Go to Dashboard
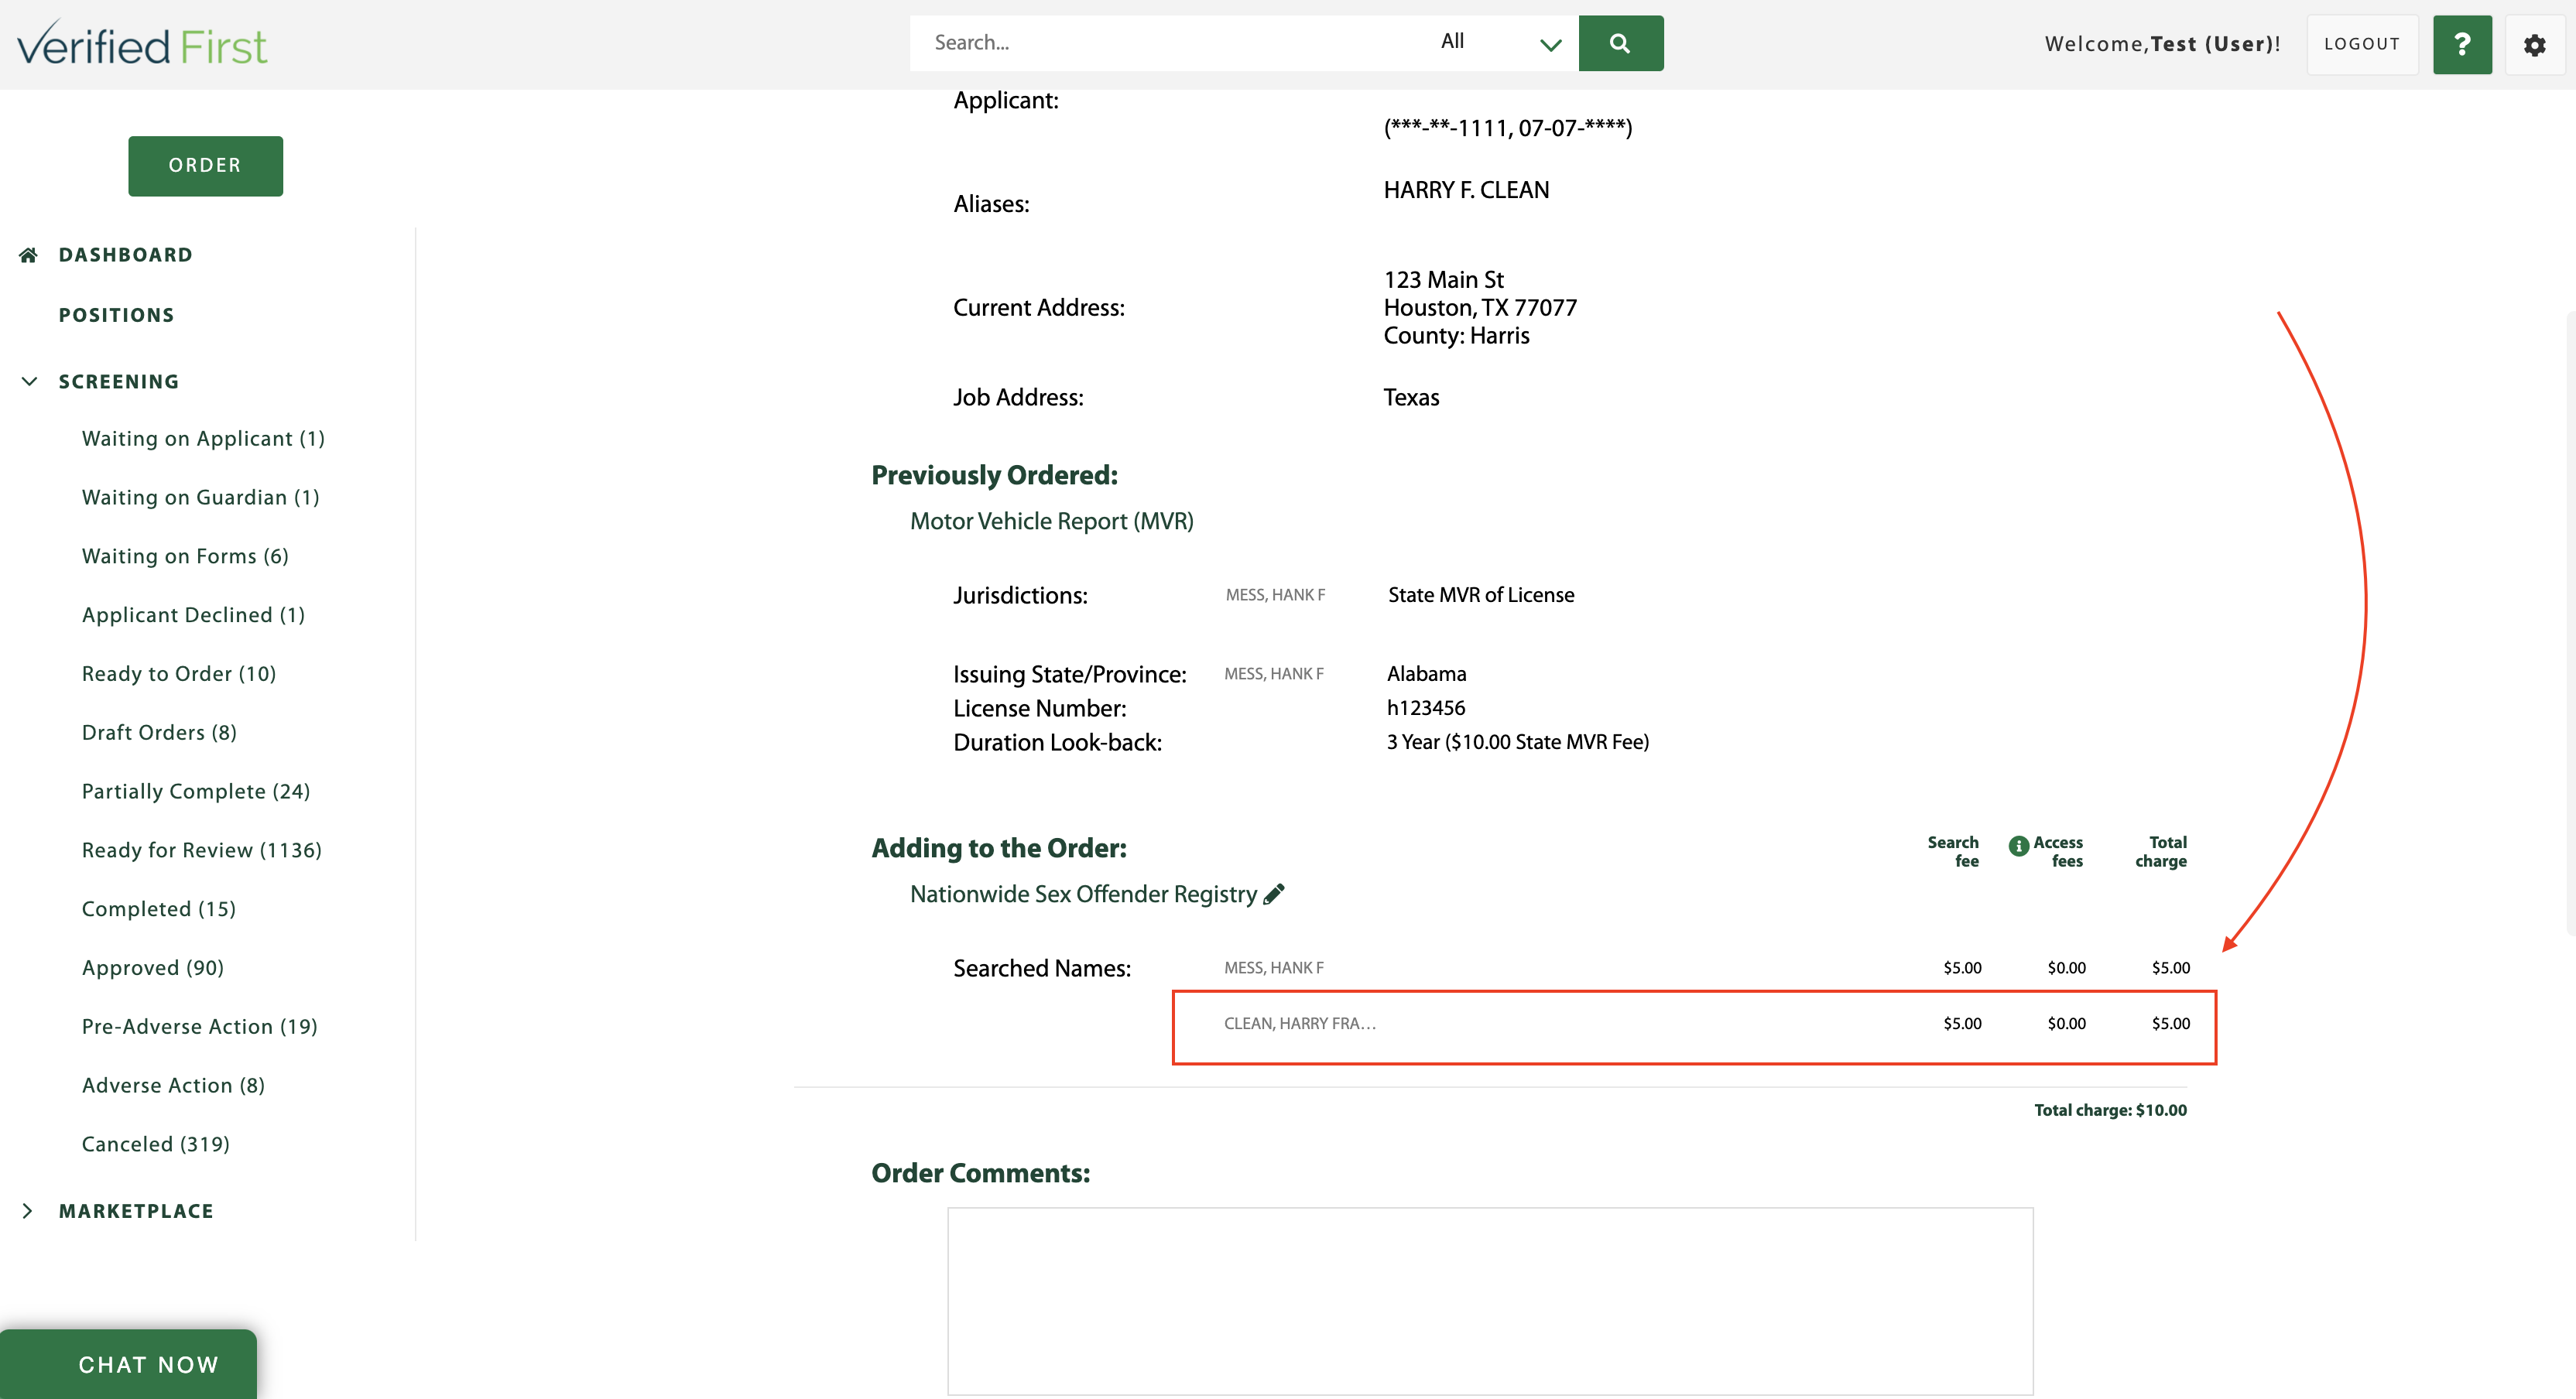 tap(125, 255)
